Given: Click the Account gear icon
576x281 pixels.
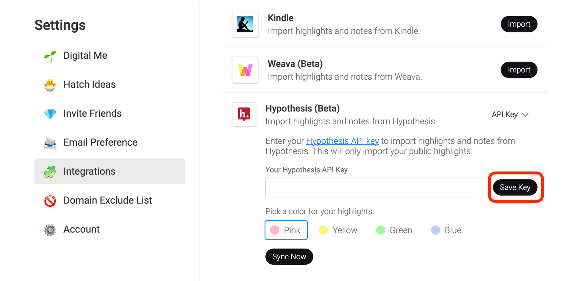Looking at the screenshot, I should (50, 229).
